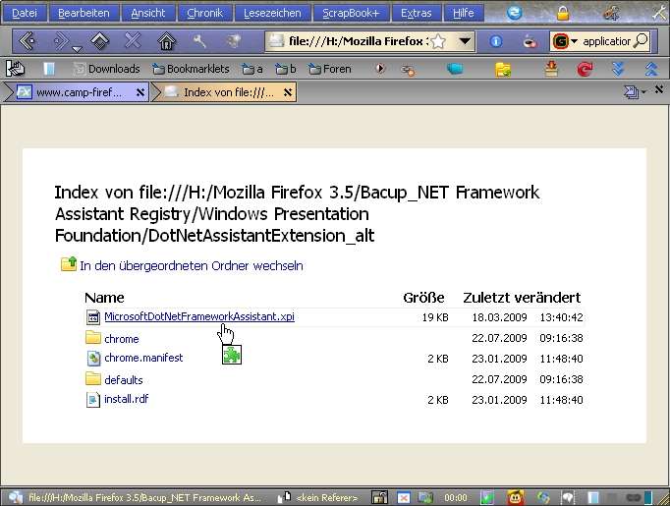Sort listing by Zuletzt verändert header
The height and width of the screenshot is (506, 670).
pos(522,298)
